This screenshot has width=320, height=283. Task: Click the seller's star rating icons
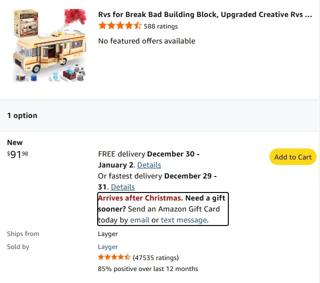coord(114,257)
